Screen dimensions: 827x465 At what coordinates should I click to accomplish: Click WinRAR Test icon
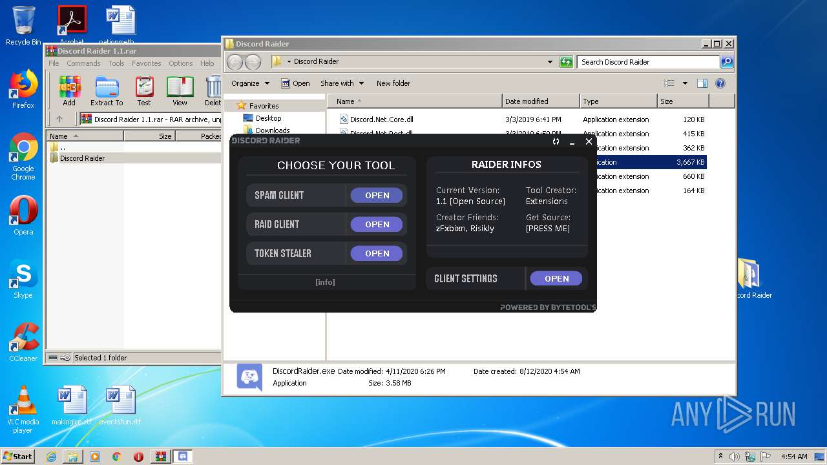click(144, 90)
